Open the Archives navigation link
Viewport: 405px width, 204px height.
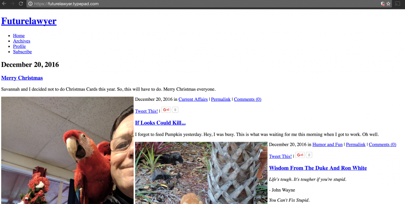(22, 41)
